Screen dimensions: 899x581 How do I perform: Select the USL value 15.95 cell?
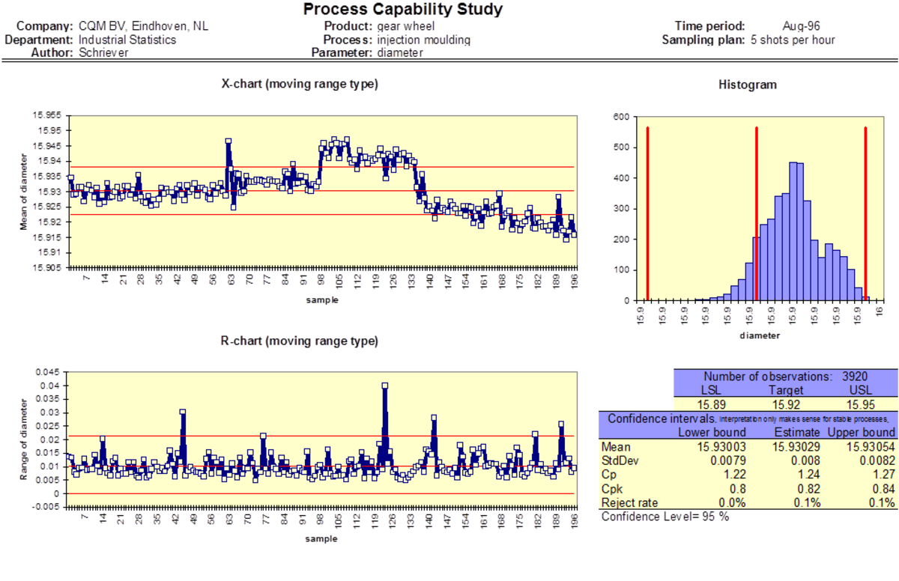click(x=860, y=404)
